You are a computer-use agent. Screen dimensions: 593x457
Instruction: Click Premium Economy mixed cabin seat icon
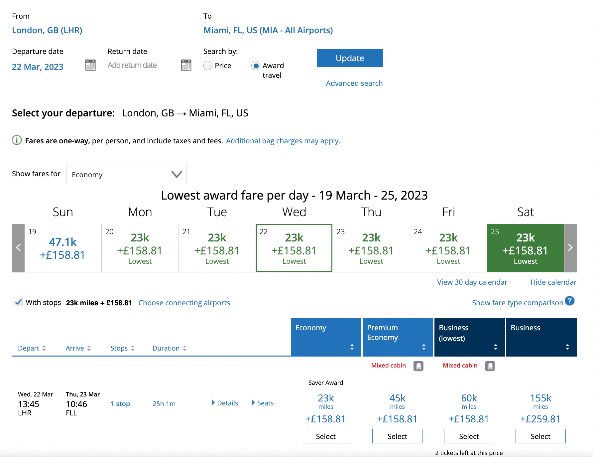coord(418,366)
